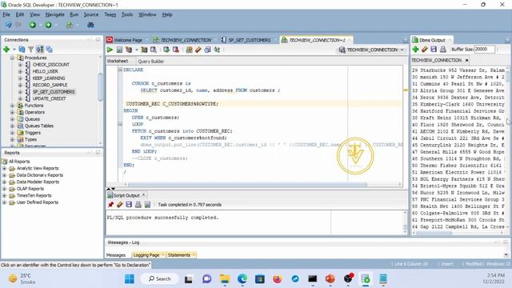The image size is (512, 288).
Task: Close the Script Output tab
Action: [x=143, y=194]
